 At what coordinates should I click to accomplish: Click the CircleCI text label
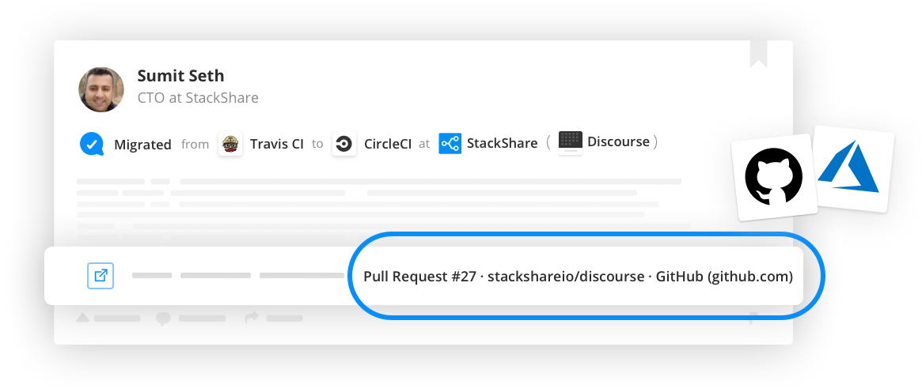[388, 144]
